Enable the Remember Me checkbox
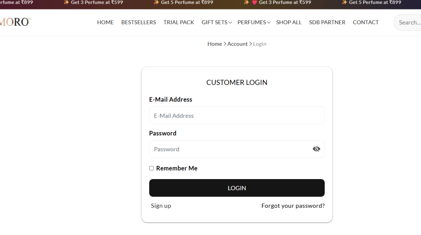 [x=151, y=168]
